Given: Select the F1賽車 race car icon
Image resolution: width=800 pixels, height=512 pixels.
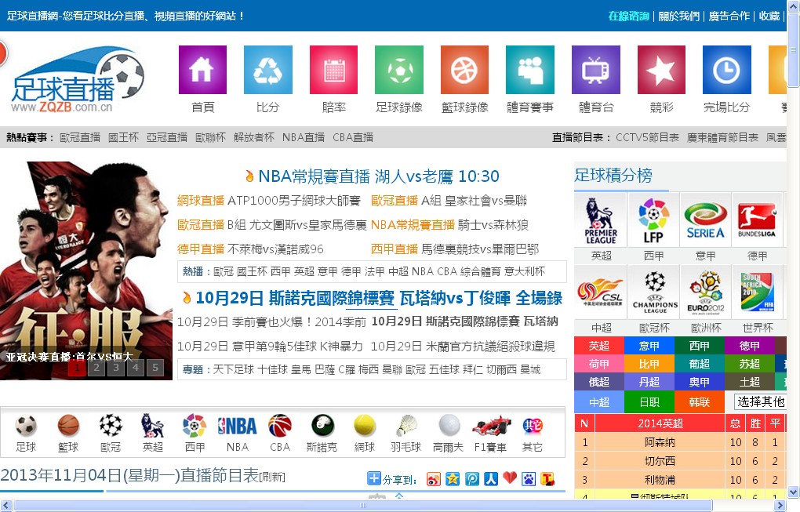Looking at the screenshot, I should pos(491,426).
